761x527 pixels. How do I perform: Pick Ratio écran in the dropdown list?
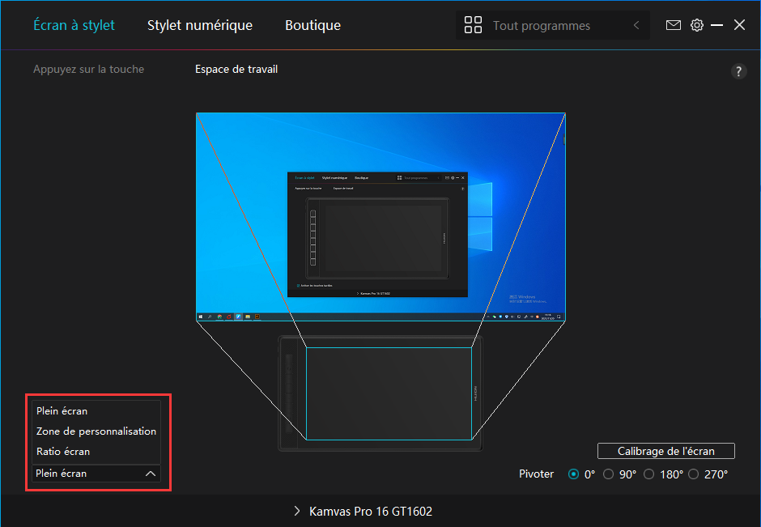coord(63,452)
